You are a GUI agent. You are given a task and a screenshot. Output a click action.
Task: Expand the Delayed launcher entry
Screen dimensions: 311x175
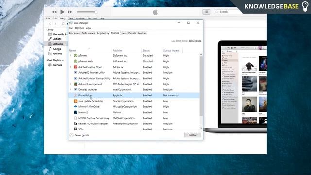point(71,89)
